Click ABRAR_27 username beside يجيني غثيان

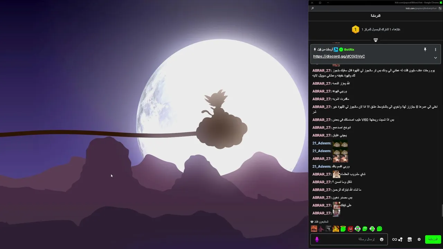click(x=322, y=135)
